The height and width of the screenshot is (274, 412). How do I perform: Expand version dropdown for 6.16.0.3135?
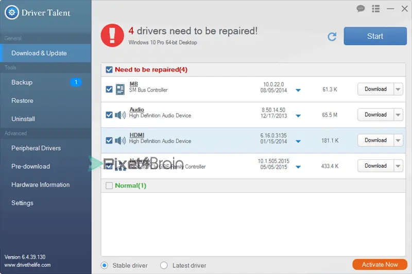pos(298,141)
